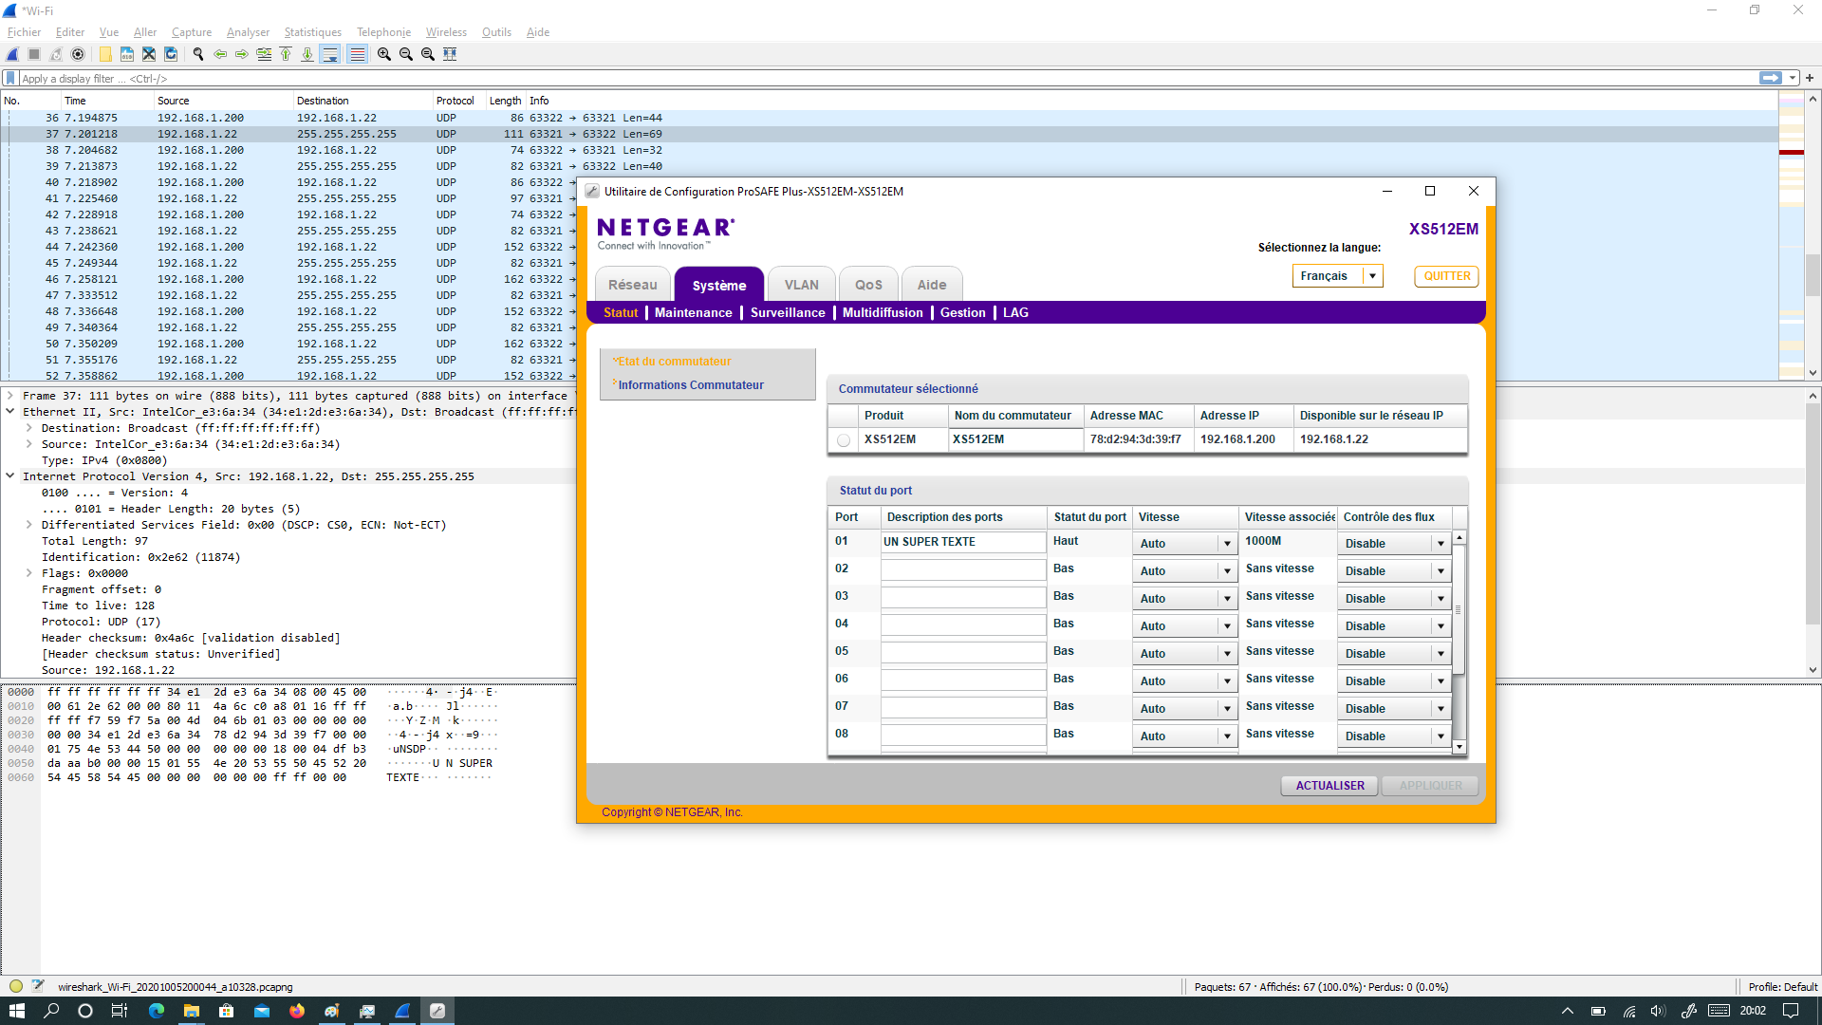
Task: Open the Statistiques menu
Action: coord(312,32)
